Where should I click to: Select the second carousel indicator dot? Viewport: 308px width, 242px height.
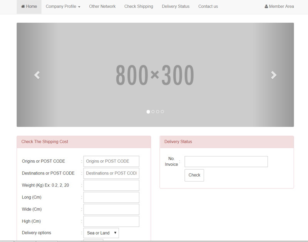pyautogui.click(x=153, y=112)
